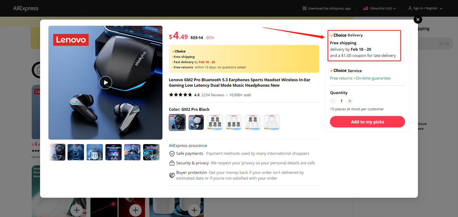
Task: Click Download the AliExpress app link
Action: click(329, 8)
